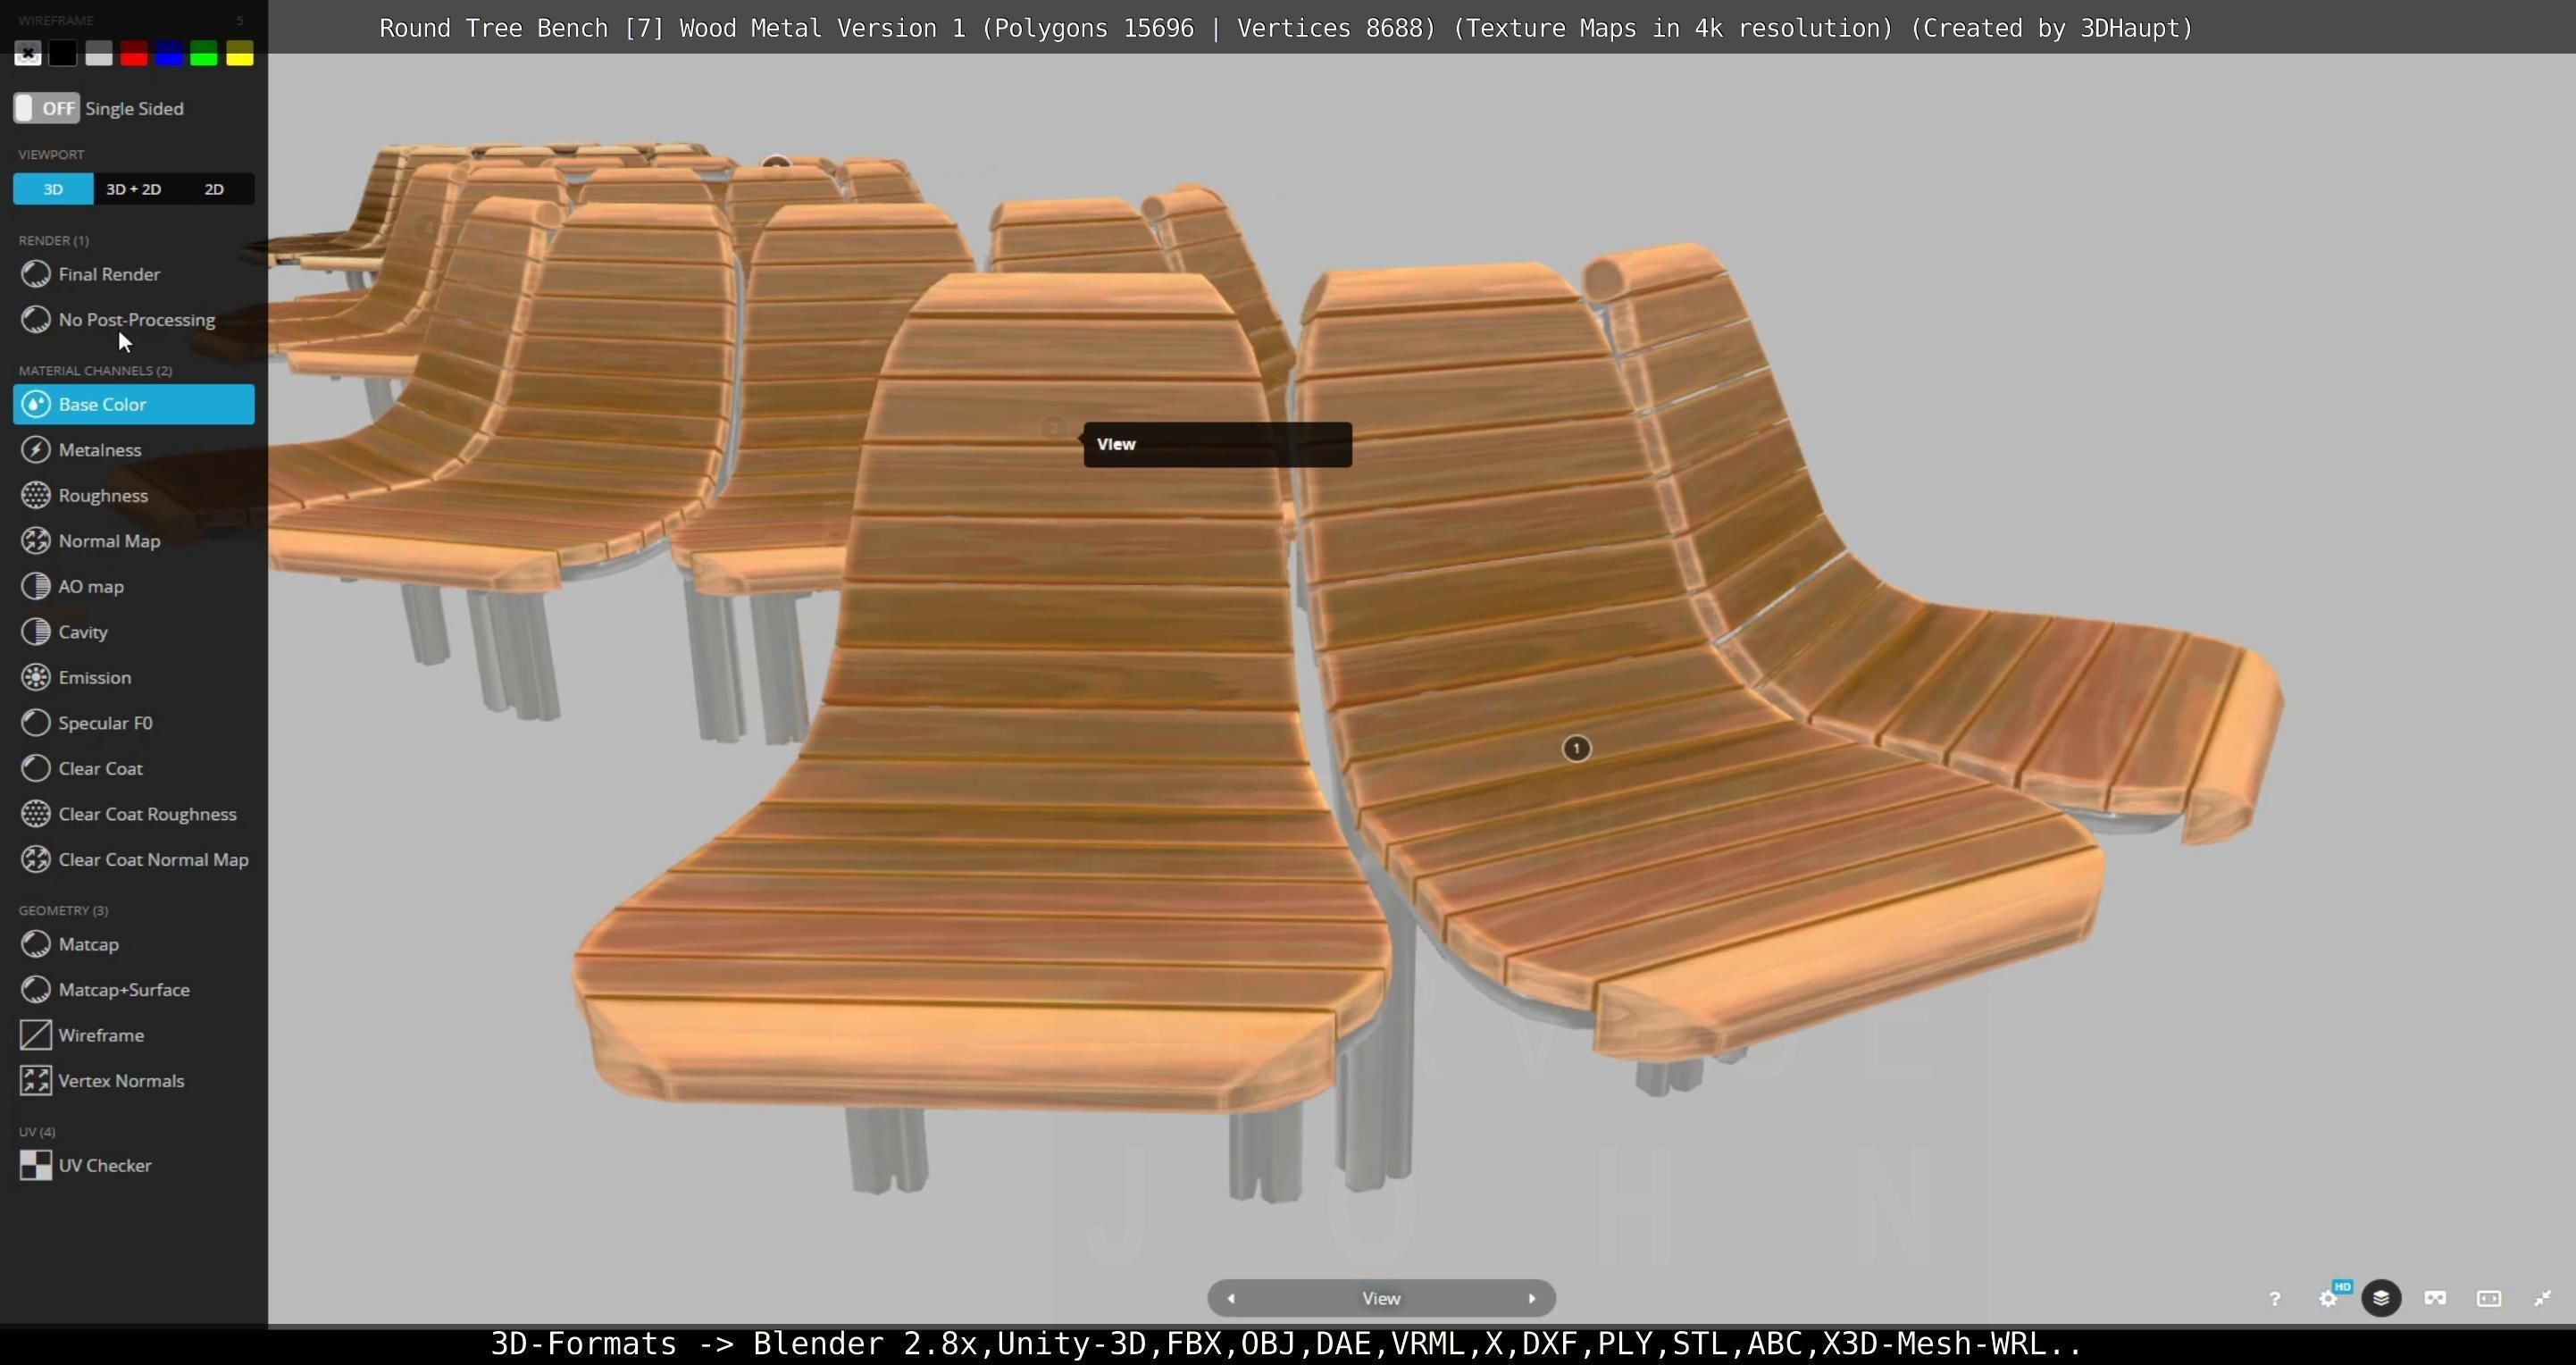Select Clear Coat Roughness icon
The height and width of the screenshot is (1365, 2576).
36,814
